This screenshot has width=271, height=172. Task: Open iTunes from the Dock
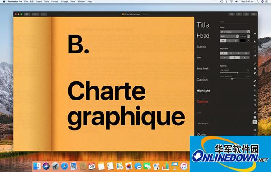click(x=184, y=166)
